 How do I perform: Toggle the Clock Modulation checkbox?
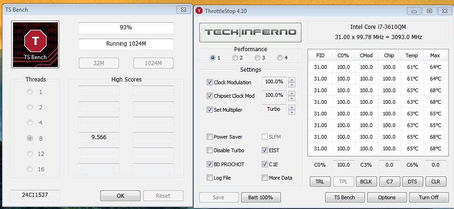tap(210, 82)
